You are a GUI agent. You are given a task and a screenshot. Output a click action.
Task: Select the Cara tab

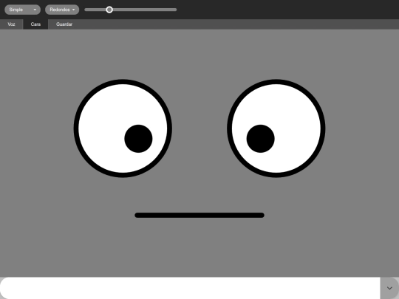pyautogui.click(x=35, y=24)
